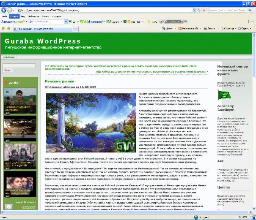The height and width of the screenshot is (220, 256).
Task: Click the radio player play button
Action: pyautogui.click(x=165, y=22)
